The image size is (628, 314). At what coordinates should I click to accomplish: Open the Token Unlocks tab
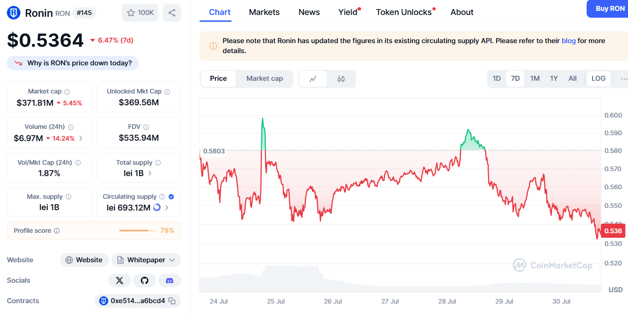coord(404,12)
